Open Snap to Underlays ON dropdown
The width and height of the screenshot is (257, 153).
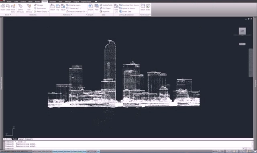pyautogui.click(x=86, y=12)
